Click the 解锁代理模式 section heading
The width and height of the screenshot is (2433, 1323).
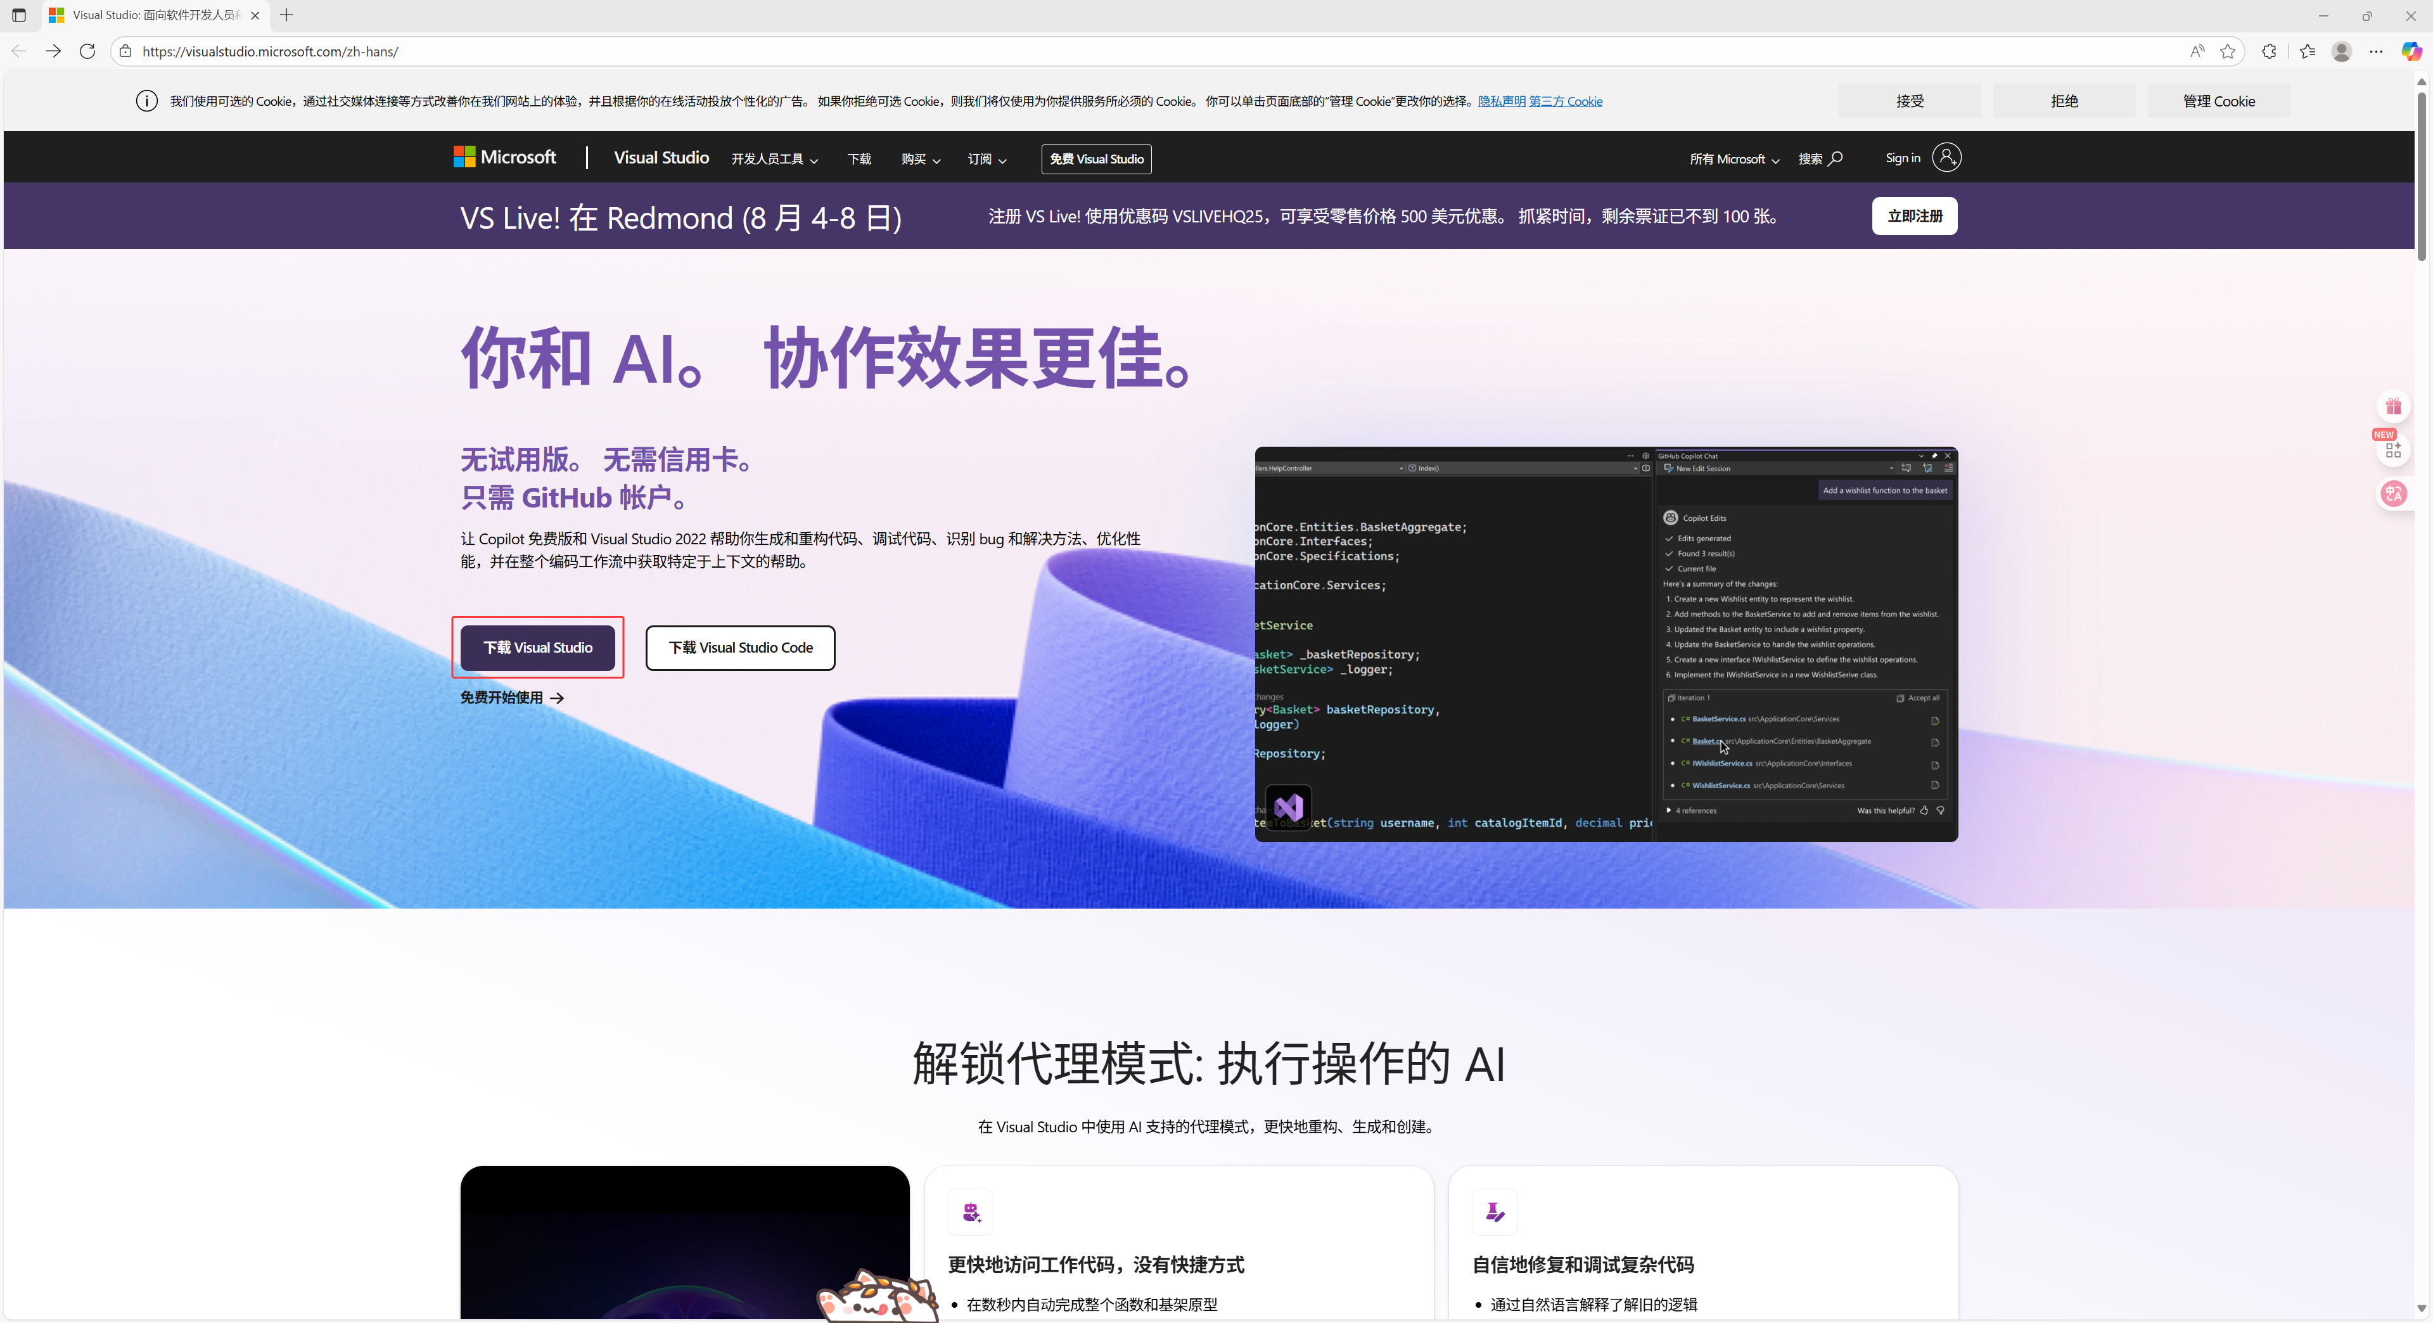(1208, 1063)
